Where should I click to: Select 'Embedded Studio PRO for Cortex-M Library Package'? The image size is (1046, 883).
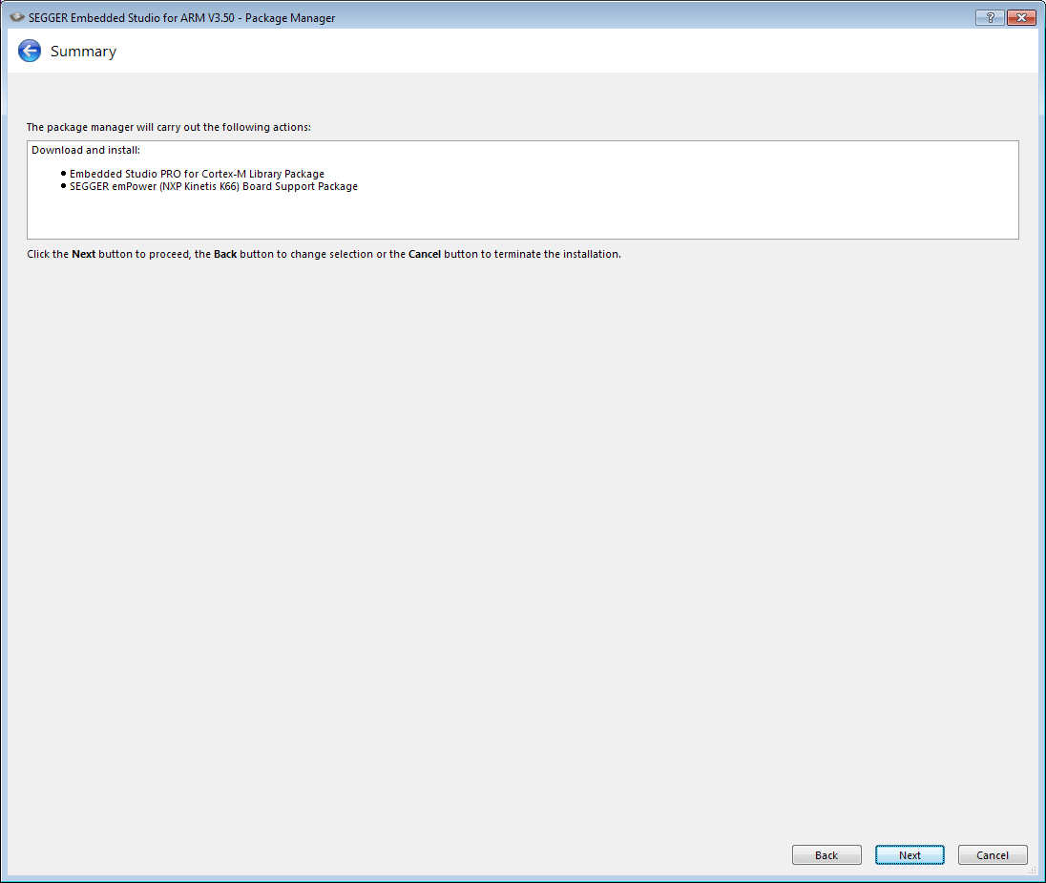tap(197, 174)
